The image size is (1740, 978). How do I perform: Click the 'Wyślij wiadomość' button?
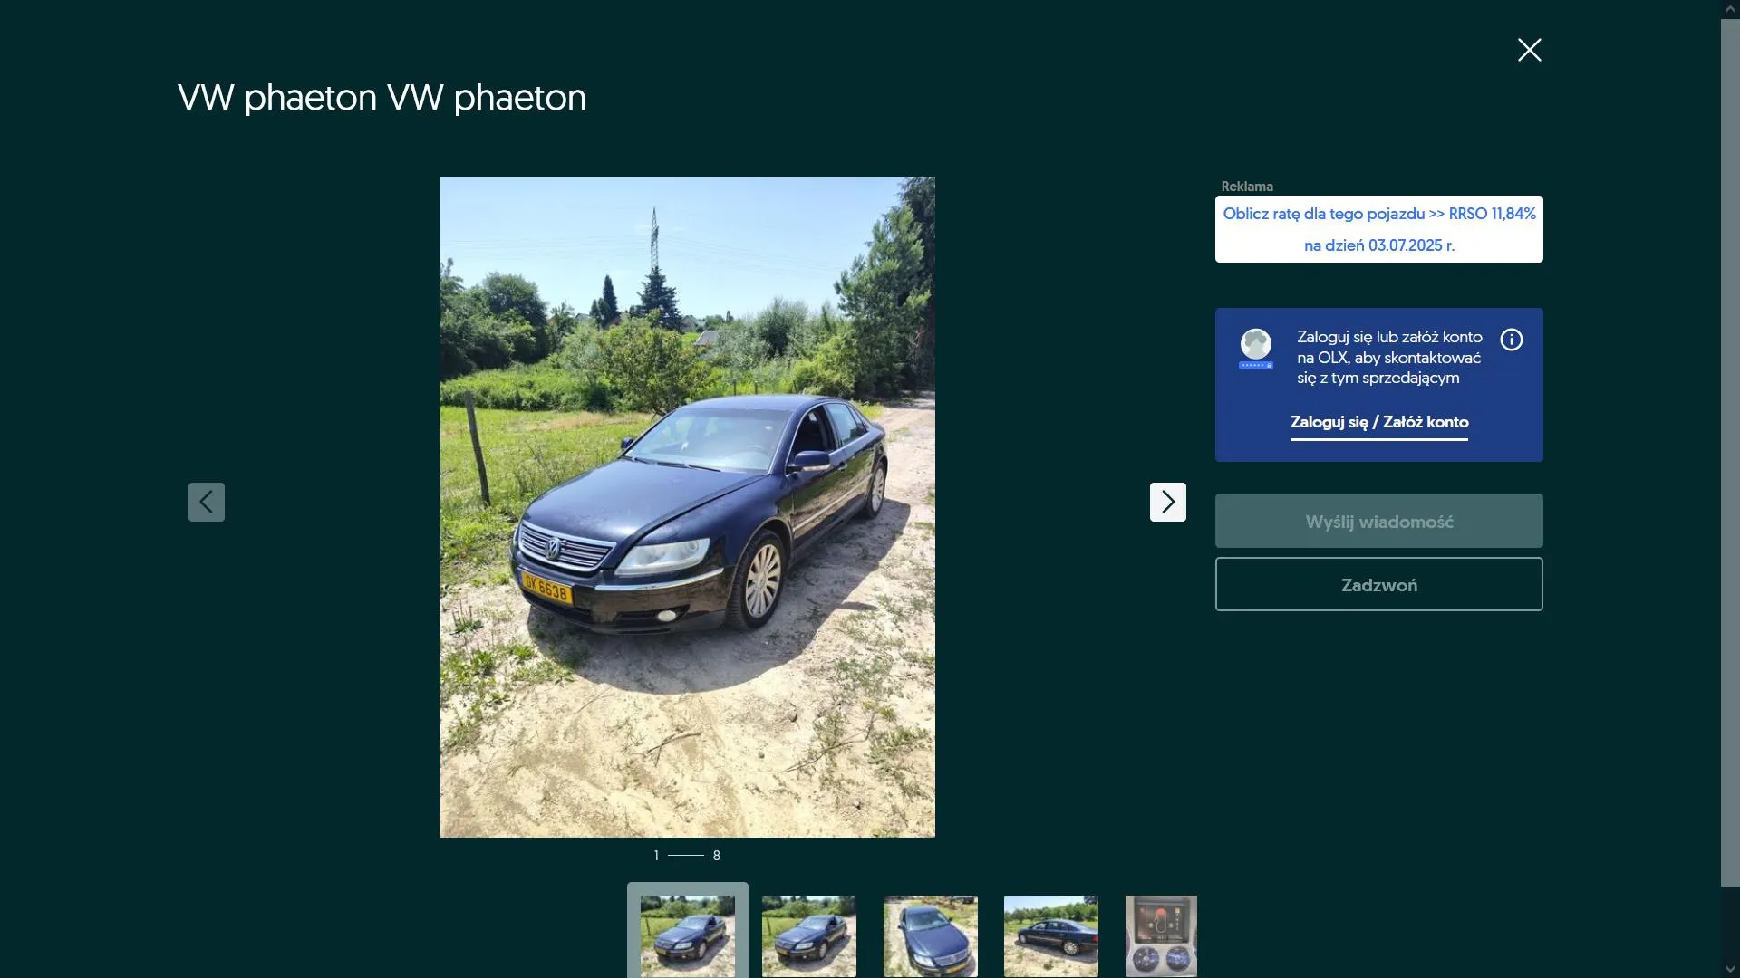tap(1378, 521)
